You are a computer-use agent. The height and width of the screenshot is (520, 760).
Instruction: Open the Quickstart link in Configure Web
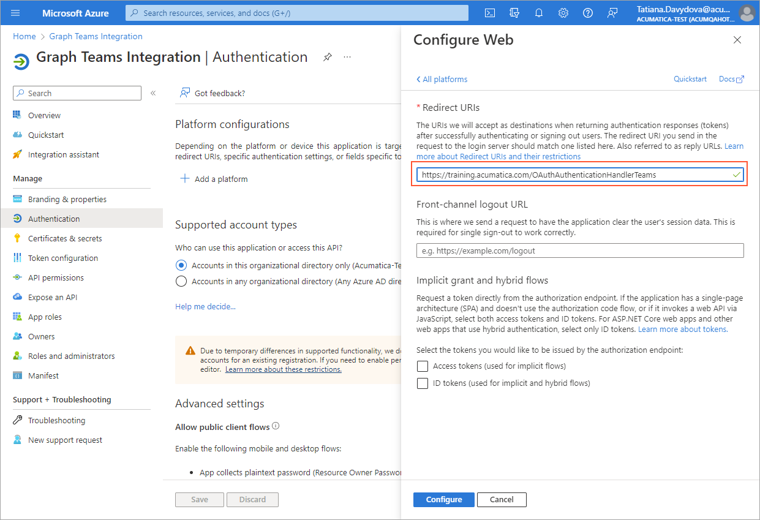[690, 79]
